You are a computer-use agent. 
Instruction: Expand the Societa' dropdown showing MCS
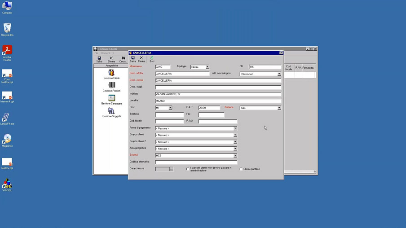(235, 156)
